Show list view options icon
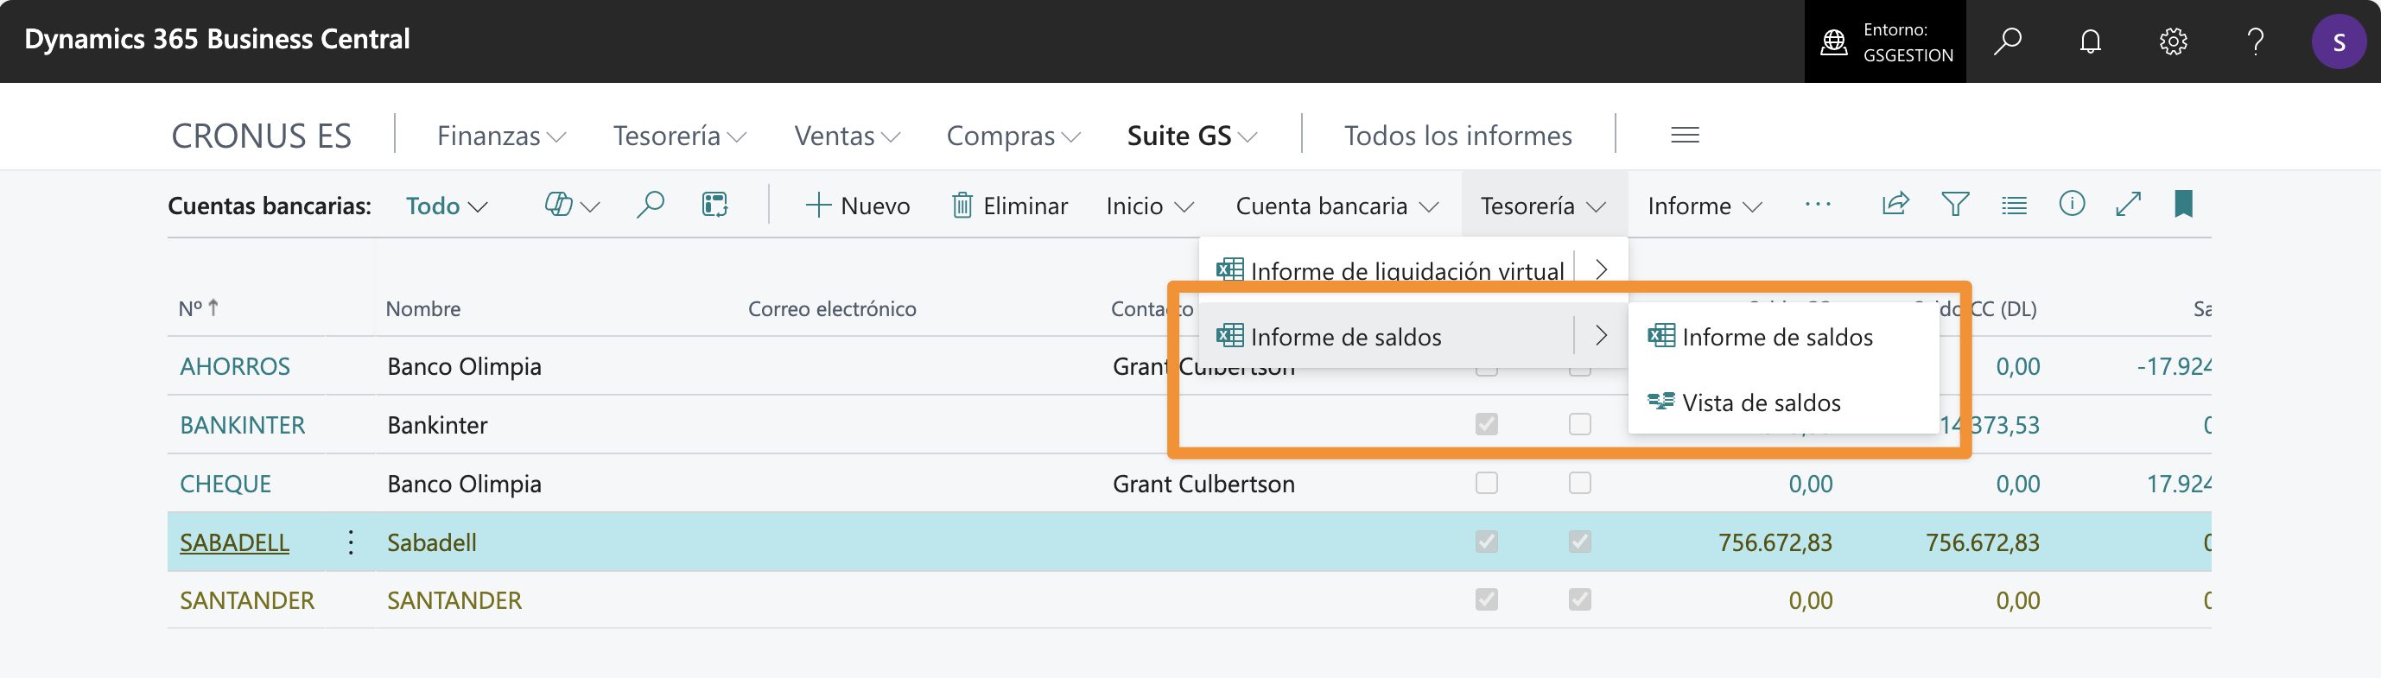The width and height of the screenshot is (2381, 678). click(2014, 204)
